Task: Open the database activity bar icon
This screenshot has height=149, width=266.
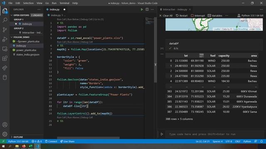Action: (x=5, y=77)
